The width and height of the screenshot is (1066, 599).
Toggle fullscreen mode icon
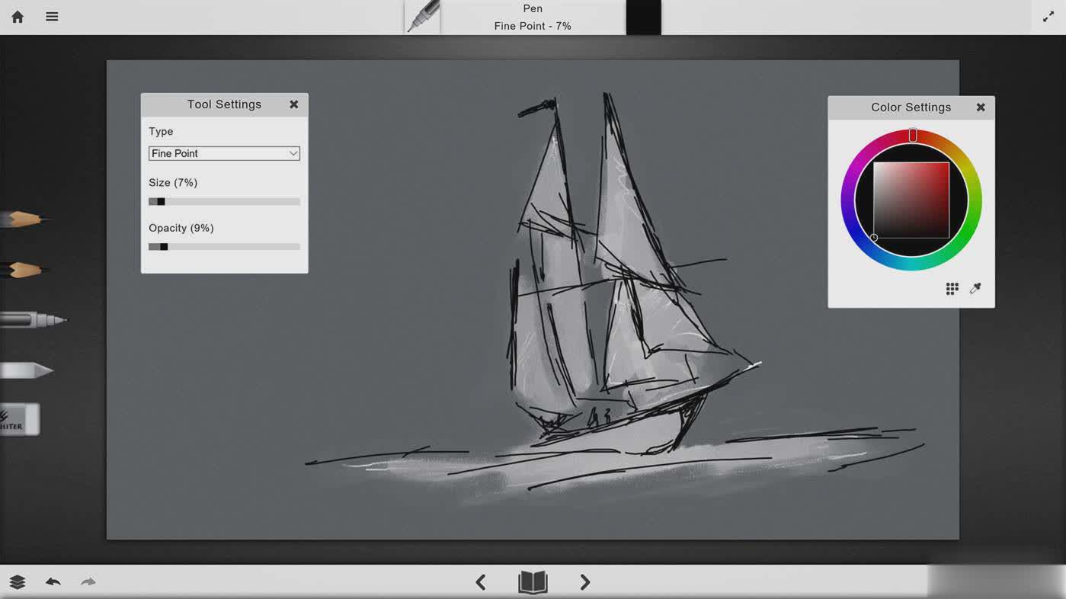(x=1048, y=17)
